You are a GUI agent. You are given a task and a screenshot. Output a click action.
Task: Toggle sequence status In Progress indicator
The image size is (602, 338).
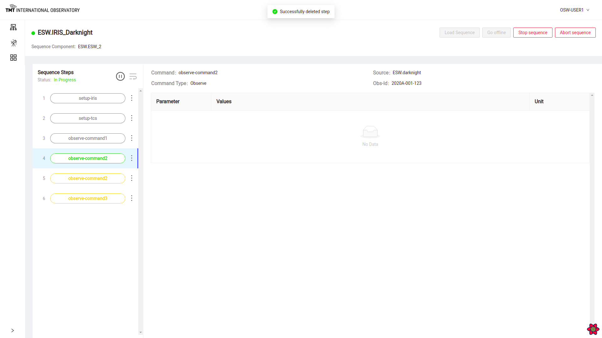coord(65,80)
